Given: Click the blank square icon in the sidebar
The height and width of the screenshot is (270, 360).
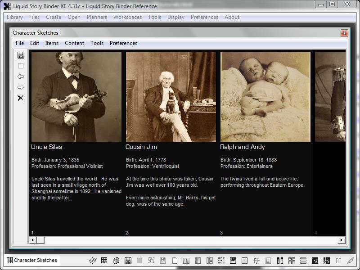Looking at the screenshot, I should point(21,66).
